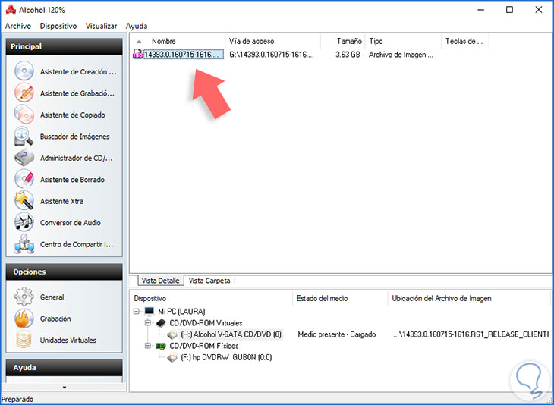This screenshot has width=554, height=405.
Task: Click the Asistente de Borrado eraser icon
Action: (24, 180)
